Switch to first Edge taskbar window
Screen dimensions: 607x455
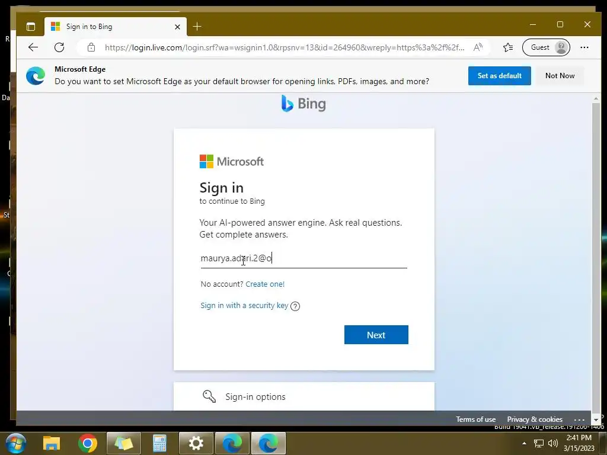(232, 443)
